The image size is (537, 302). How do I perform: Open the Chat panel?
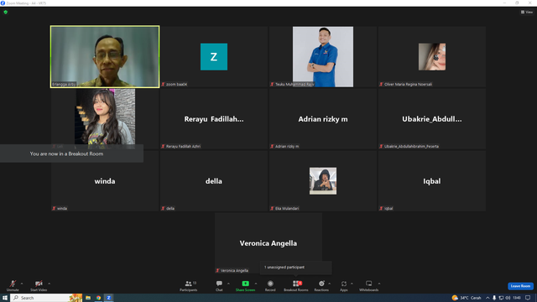pyautogui.click(x=219, y=285)
